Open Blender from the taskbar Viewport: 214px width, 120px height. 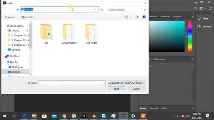point(94,116)
